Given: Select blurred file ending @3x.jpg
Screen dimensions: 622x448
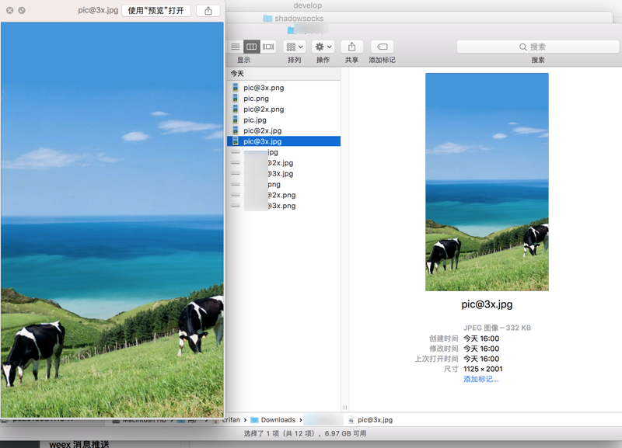Looking at the screenshot, I should click(x=284, y=173).
